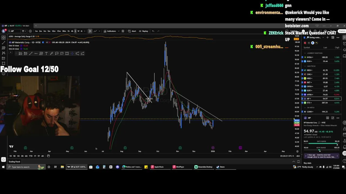Image resolution: width=346 pixels, height=194 pixels.
Task: Select IREN in the watchlist
Action: 322,70
